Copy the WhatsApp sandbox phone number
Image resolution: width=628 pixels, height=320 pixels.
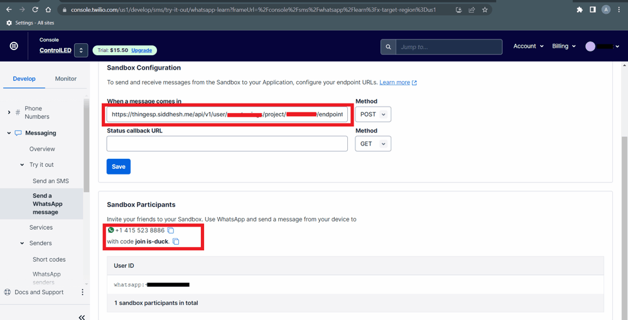pos(171,230)
